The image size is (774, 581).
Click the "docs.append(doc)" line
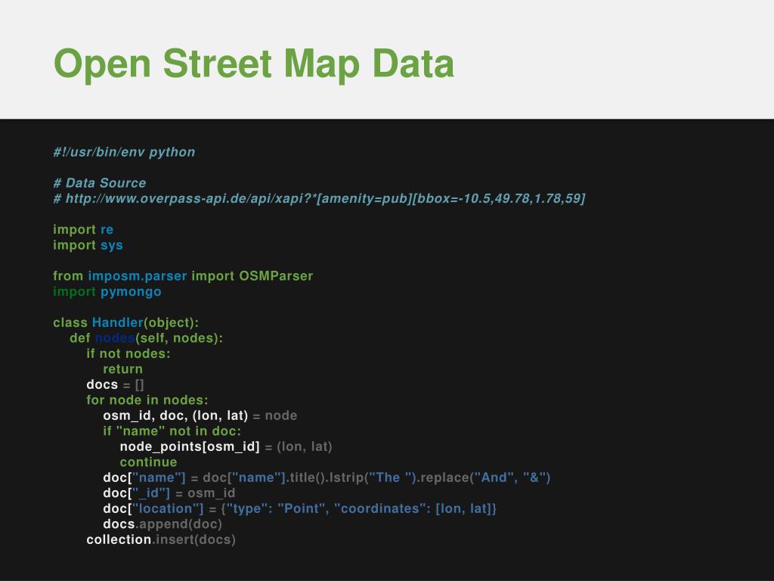click(163, 524)
